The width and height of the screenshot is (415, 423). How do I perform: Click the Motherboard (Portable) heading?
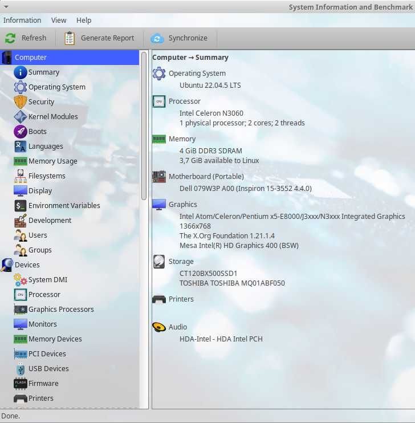pos(206,176)
